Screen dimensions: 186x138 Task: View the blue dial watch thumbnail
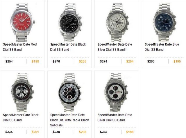pos(164,22)
